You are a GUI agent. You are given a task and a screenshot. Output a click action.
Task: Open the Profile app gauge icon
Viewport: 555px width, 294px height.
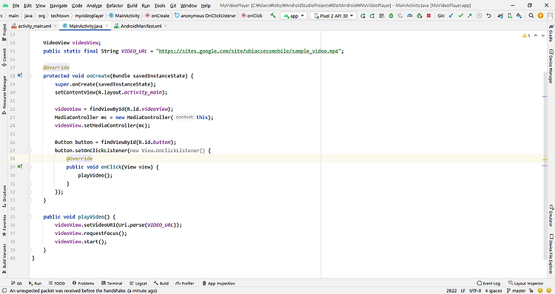(410, 16)
